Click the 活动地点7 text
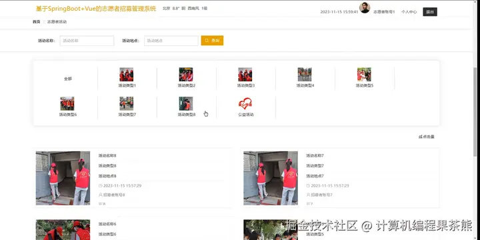 [x=315, y=176]
